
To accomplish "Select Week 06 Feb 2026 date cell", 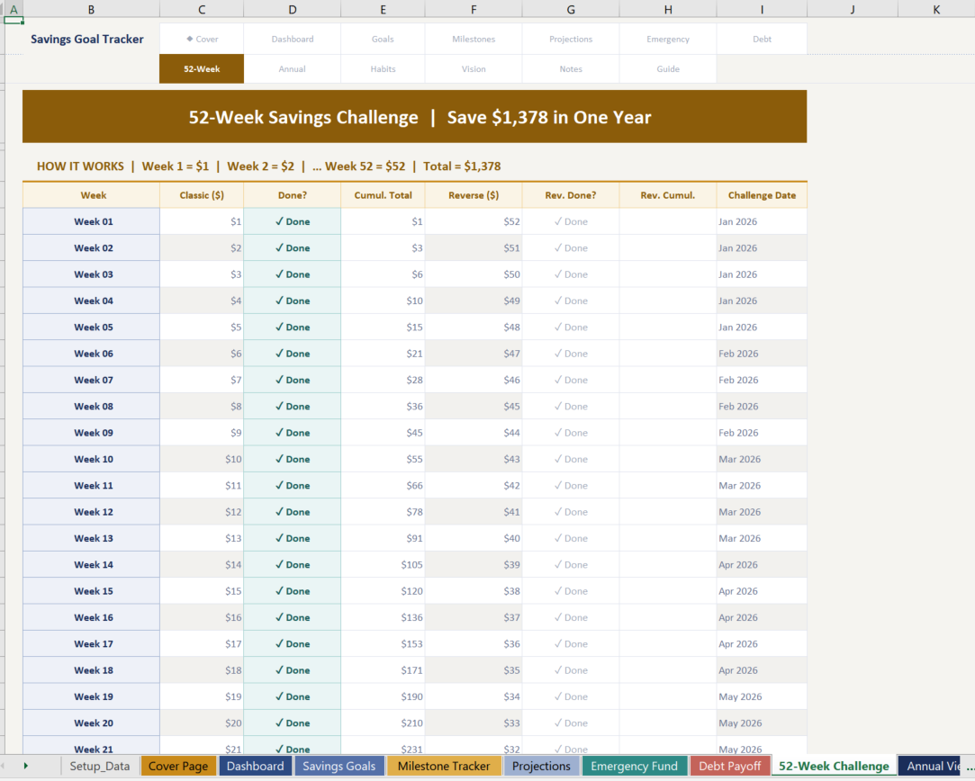I will [x=762, y=354].
